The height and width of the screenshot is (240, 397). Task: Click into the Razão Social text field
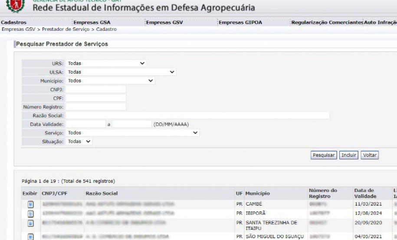197,115
